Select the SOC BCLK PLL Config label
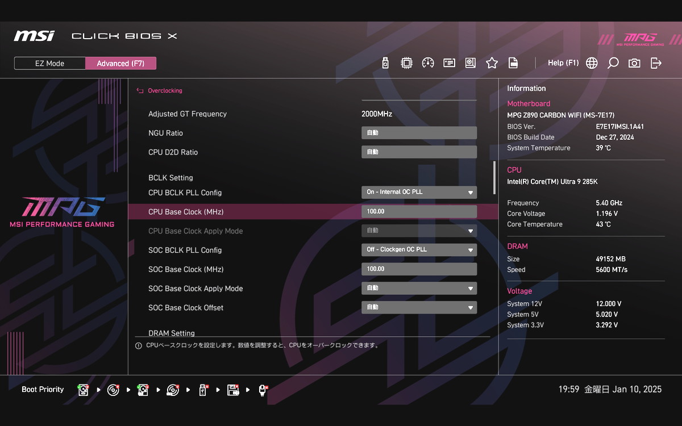The height and width of the screenshot is (426, 682). [x=185, y=250]
